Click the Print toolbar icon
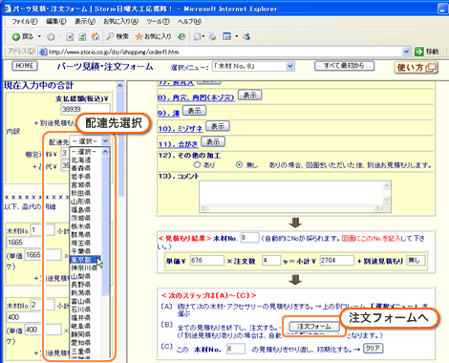This screenshot has width=449, height=363. (212, 37)
